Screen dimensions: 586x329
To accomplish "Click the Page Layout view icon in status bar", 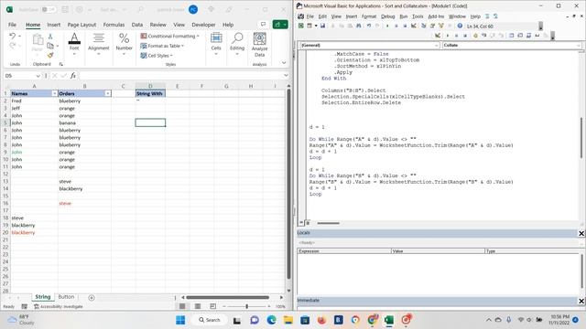I will (198, 306).
